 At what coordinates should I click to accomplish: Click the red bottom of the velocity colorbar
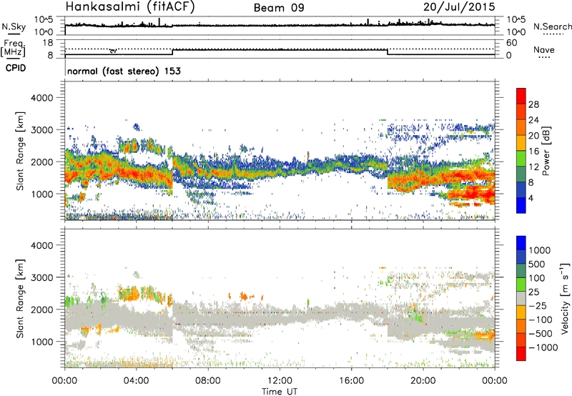coord(521,354)
